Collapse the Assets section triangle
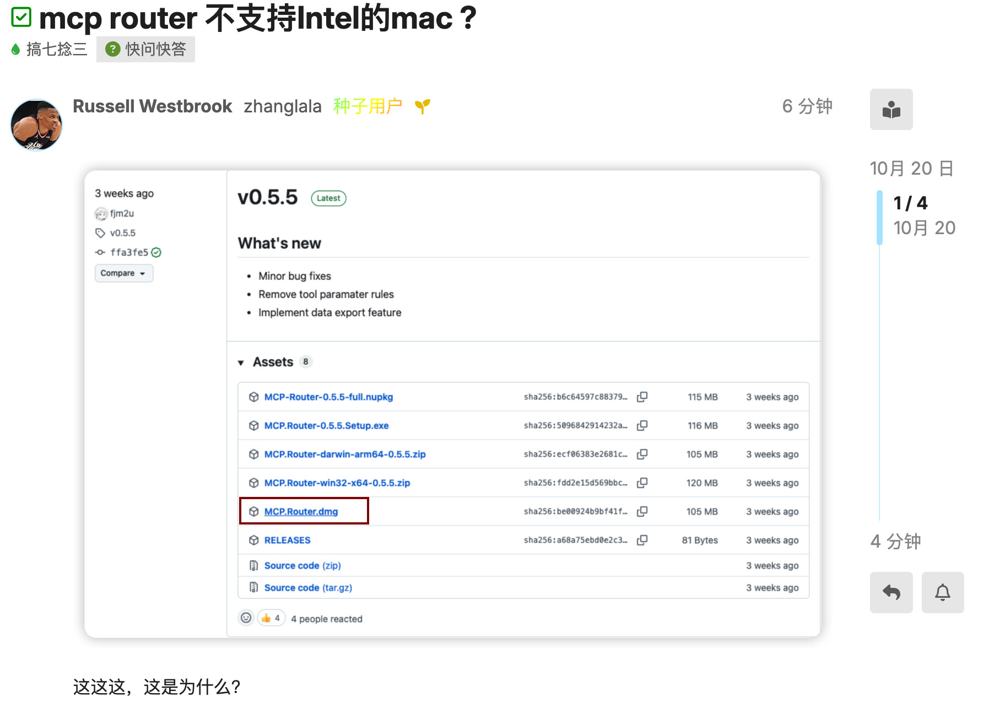 [x=241, y=363]
